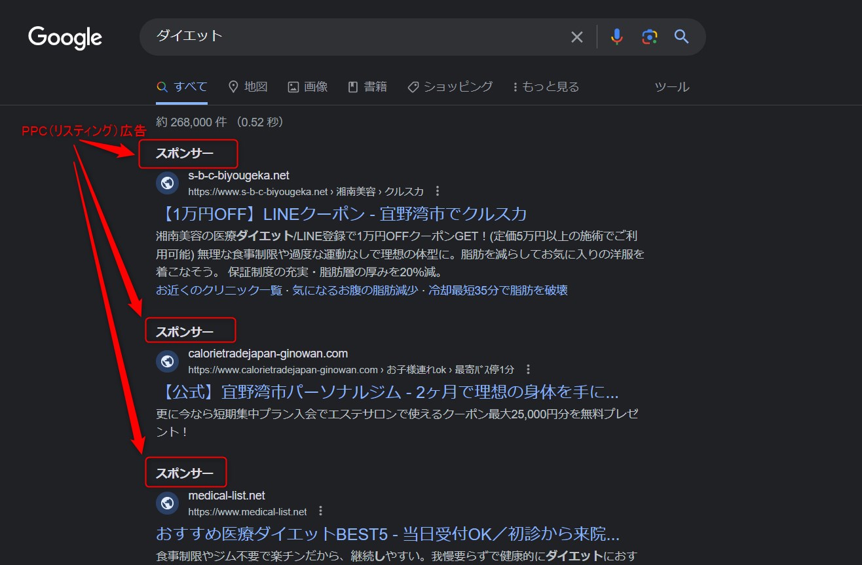Follow the 冷却最短35分で脂肪を破壊 sitelink

click(498, 290)
